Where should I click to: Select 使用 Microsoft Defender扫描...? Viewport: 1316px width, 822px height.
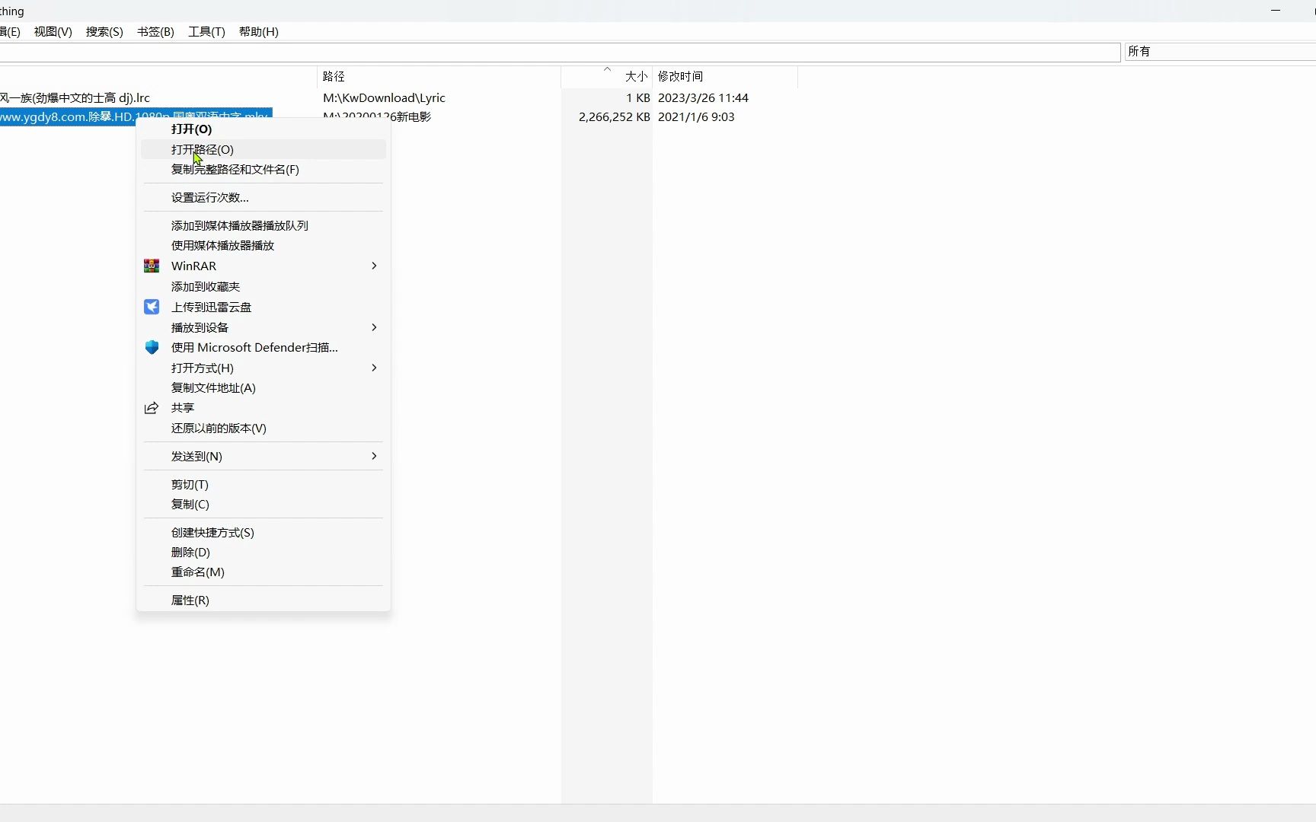pyautogui.click(x=264, y=347)
